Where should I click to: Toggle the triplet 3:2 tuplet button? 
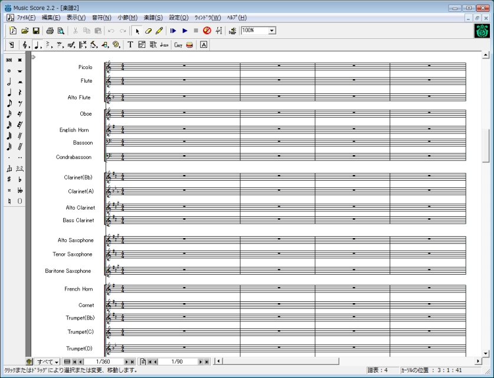coord(20,168)
